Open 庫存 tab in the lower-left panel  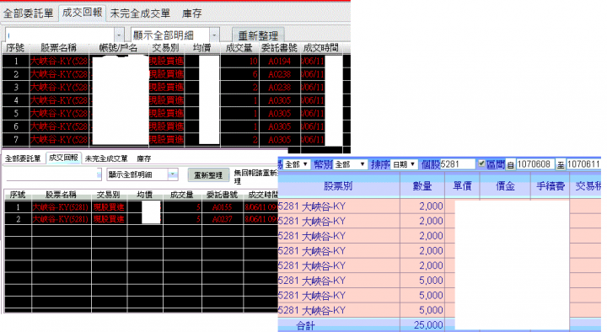144,158
